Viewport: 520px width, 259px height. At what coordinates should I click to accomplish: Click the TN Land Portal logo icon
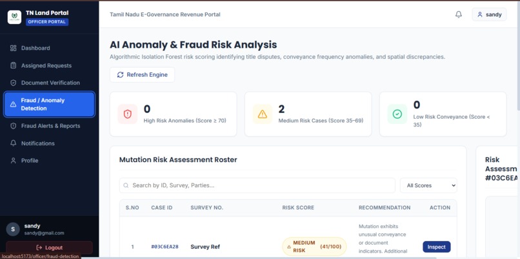pos(14,17)
